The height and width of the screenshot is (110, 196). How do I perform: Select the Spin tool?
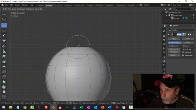(4, 87)
